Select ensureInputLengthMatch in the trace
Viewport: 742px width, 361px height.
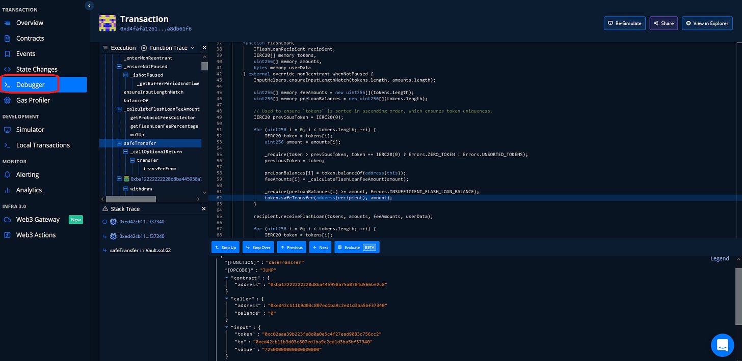tap(153, 92)
